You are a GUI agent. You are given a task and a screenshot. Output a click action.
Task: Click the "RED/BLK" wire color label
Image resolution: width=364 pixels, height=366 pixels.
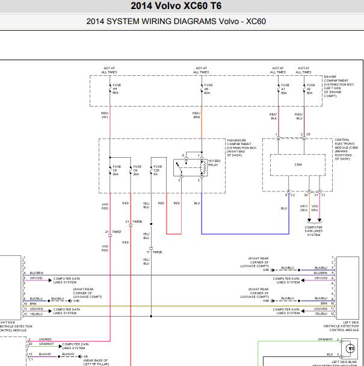273,116
